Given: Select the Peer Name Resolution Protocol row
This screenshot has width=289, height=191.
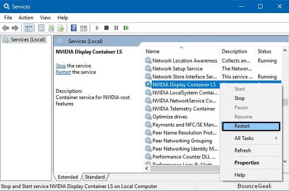Looking at the screenshot, I should (x=182, y=133).
